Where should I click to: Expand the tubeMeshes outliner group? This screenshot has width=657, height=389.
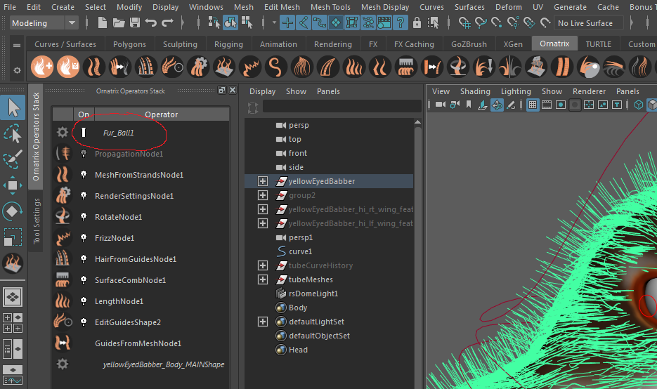click(263, 279)
